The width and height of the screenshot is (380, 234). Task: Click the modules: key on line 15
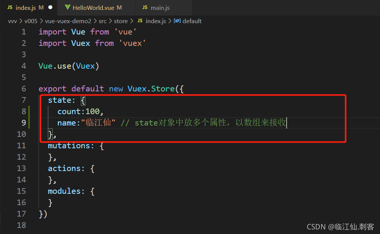point(66,192)
